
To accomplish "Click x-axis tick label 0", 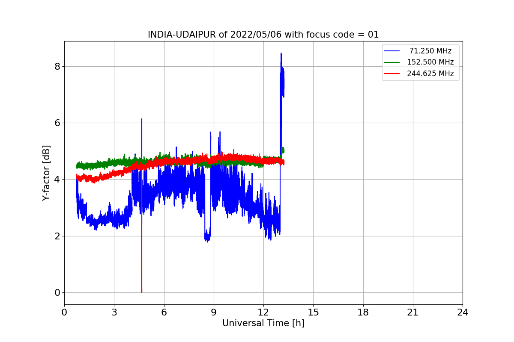I will pyautogui.click(x=64, y=313).
